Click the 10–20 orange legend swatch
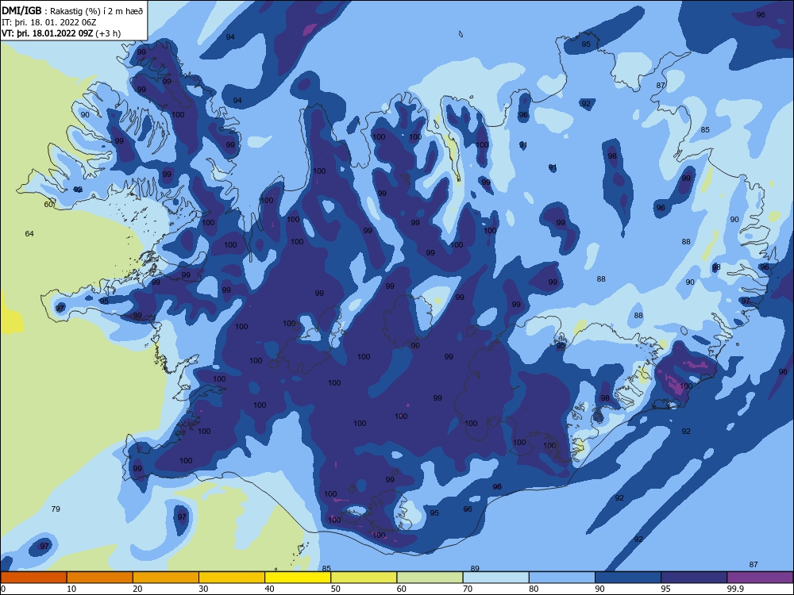794x595 pixels. coord(100,578)
